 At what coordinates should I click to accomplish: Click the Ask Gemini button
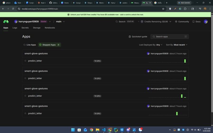tap(184, 3)
